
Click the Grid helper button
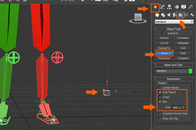pos(183,48)
